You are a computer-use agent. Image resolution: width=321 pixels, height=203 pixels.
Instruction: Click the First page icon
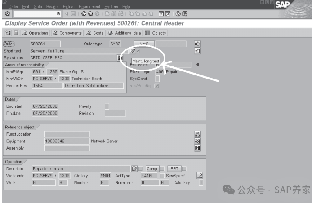point(131,13)
